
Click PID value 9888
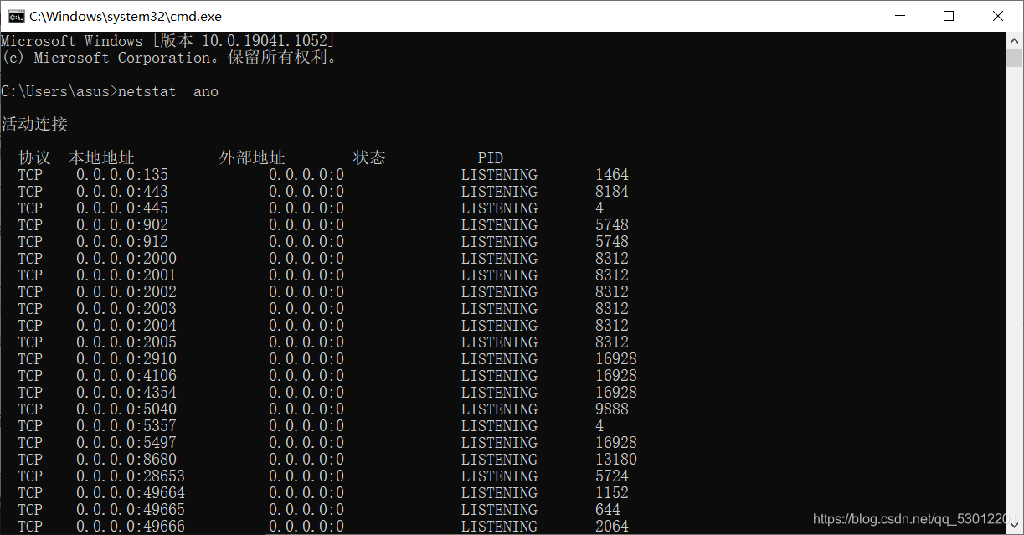(x=612, y=409)
